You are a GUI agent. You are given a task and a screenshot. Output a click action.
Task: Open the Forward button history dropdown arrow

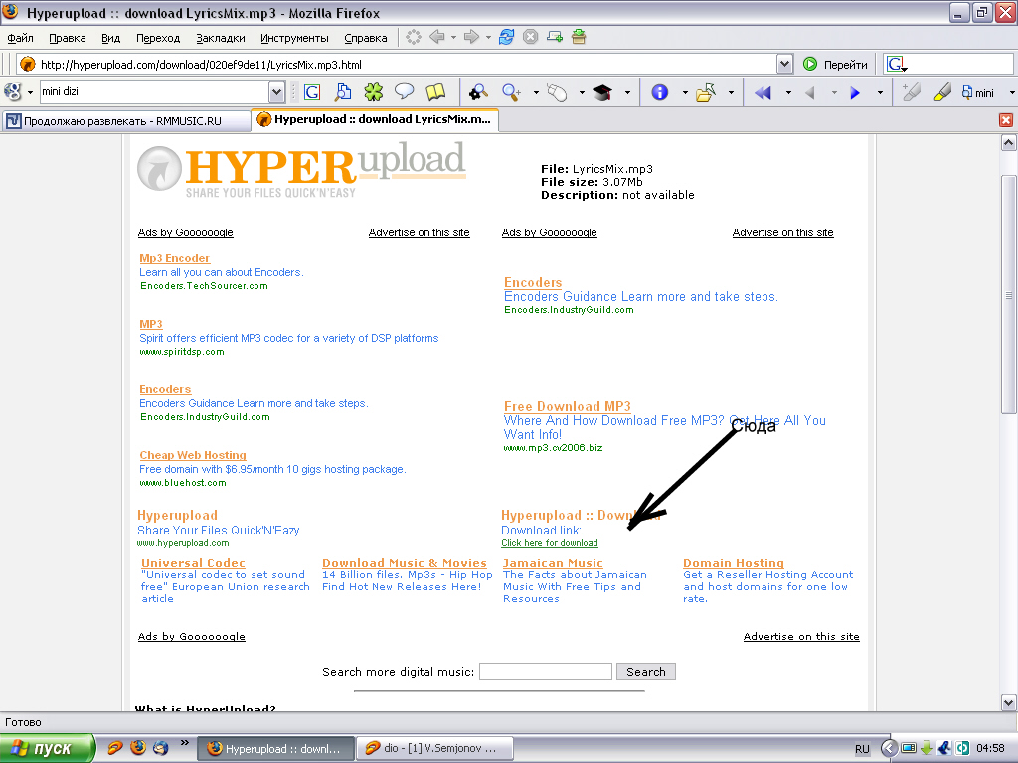tap(488, 37)
